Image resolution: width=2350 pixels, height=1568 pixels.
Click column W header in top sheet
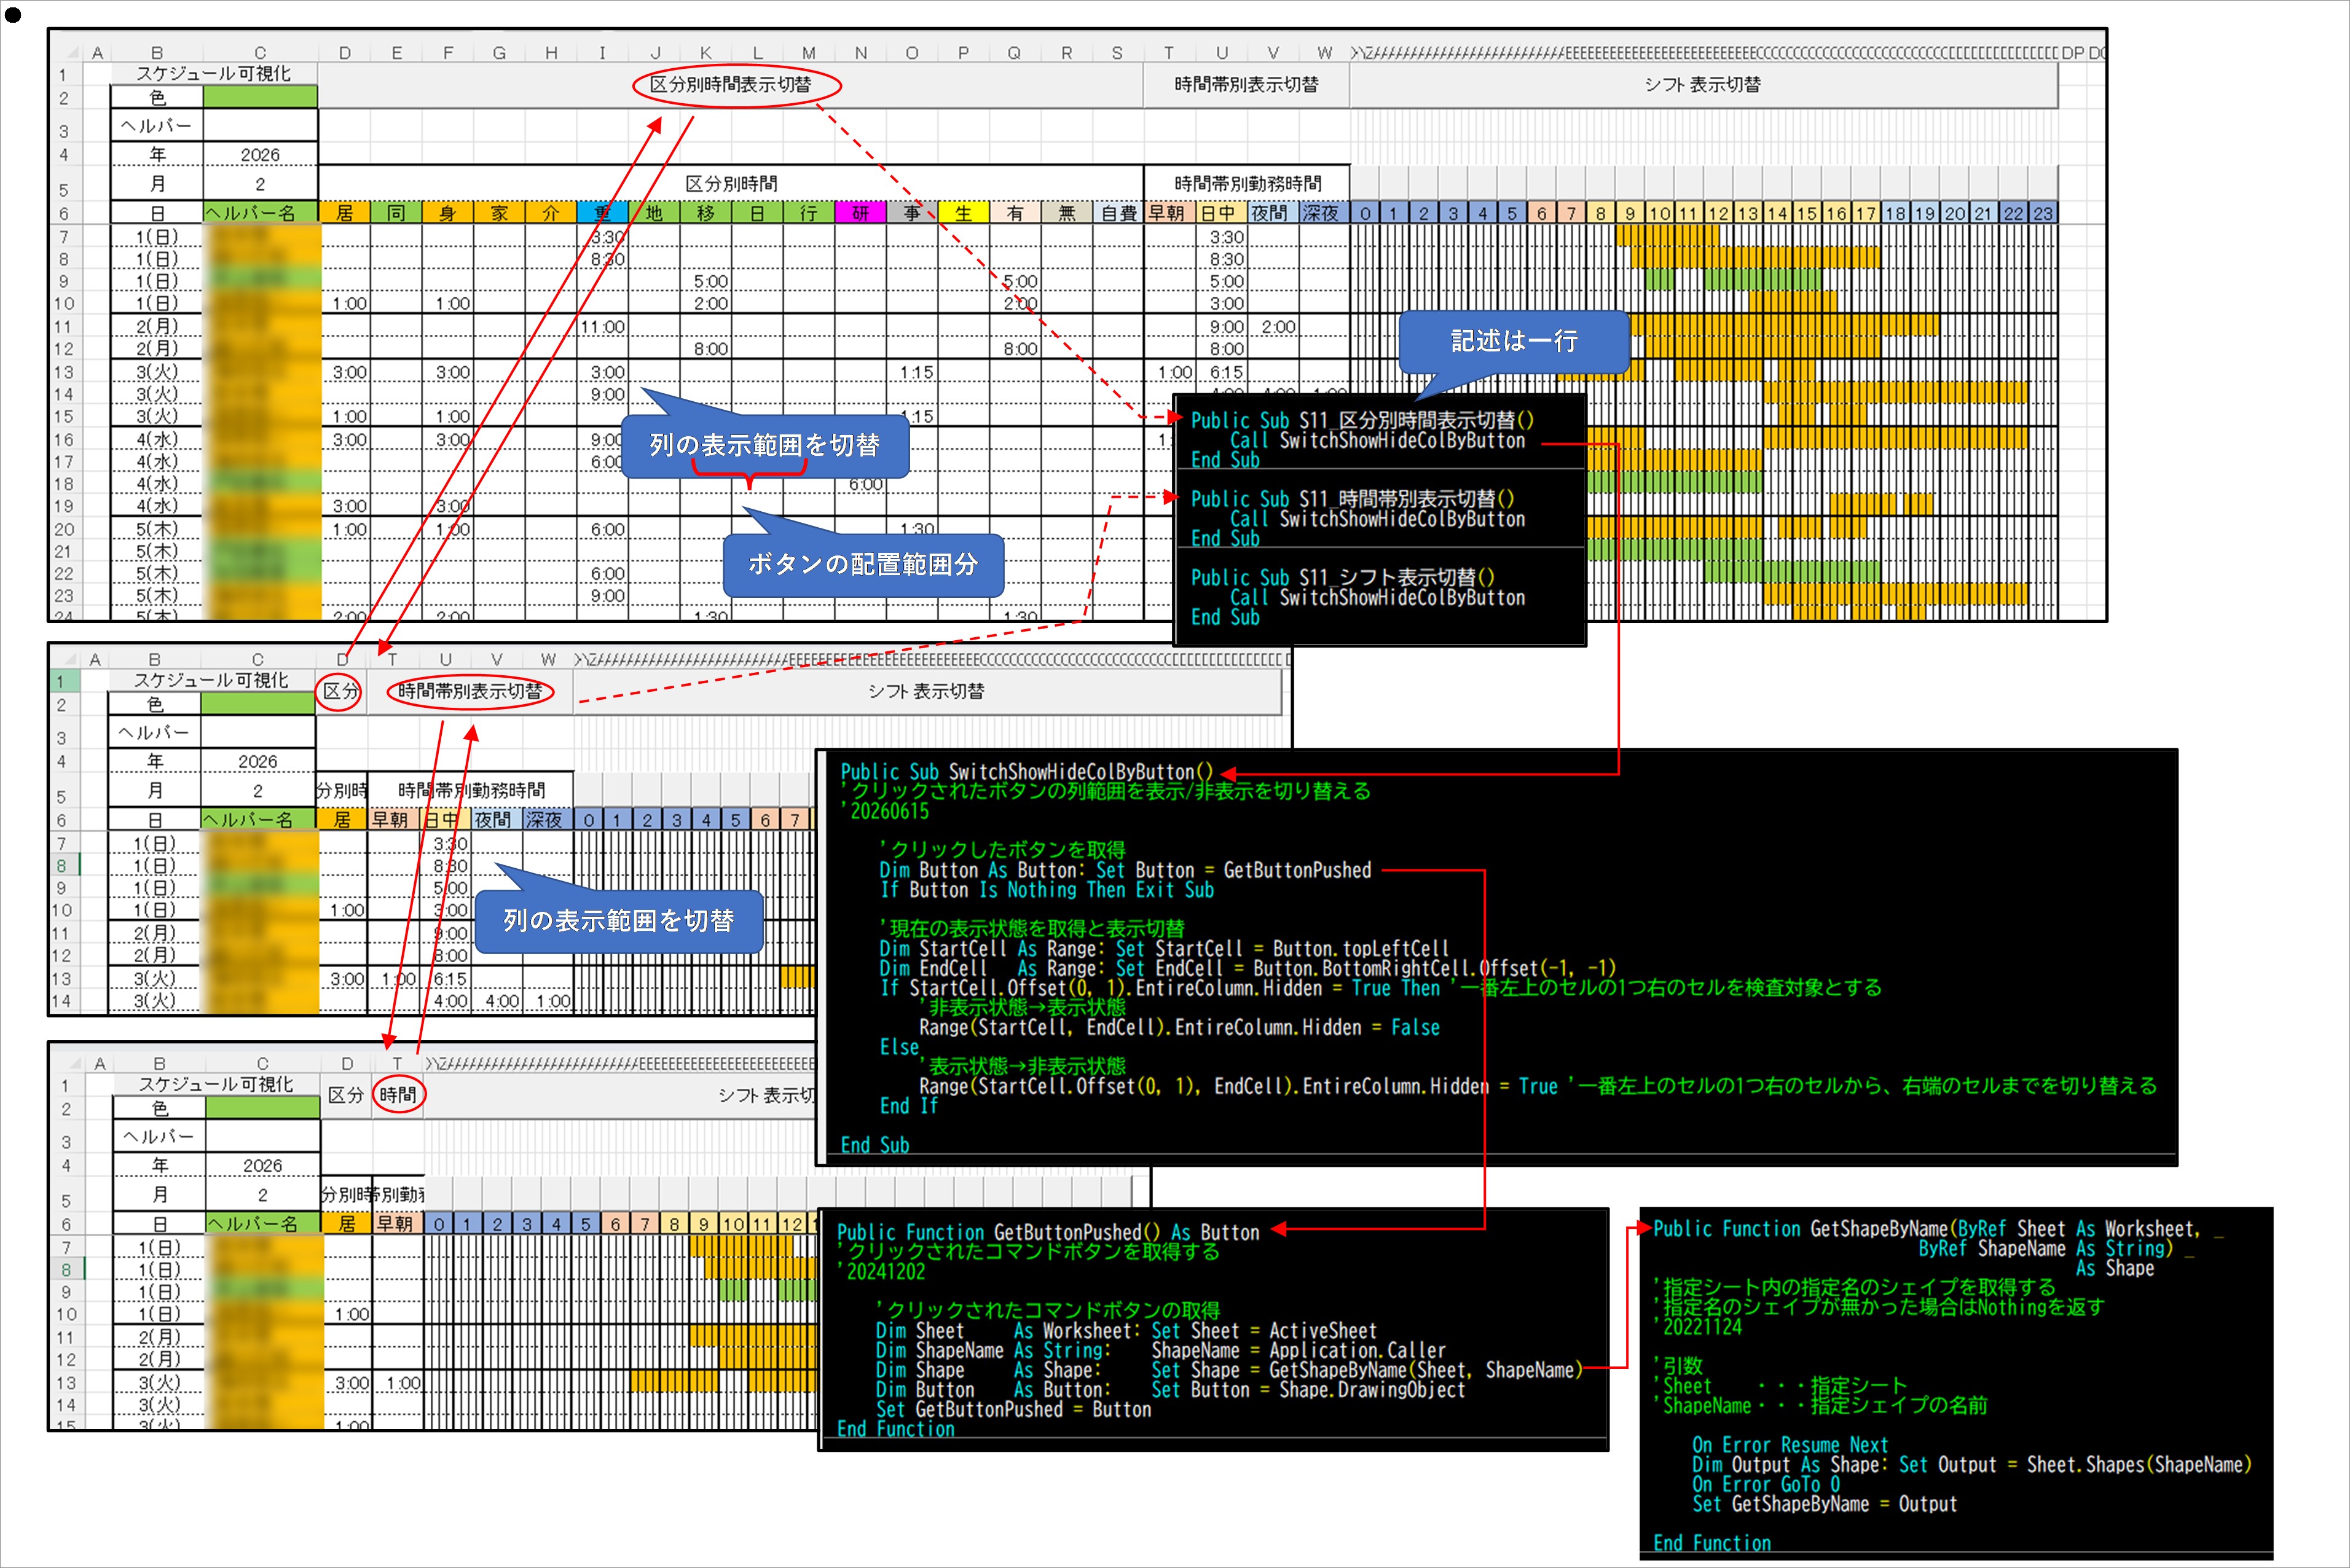(x=1324, y=53)
